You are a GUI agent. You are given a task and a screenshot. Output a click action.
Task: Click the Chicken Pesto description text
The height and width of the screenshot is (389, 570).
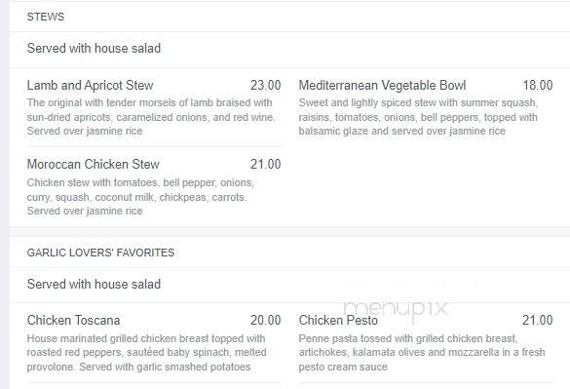point(422,353)
